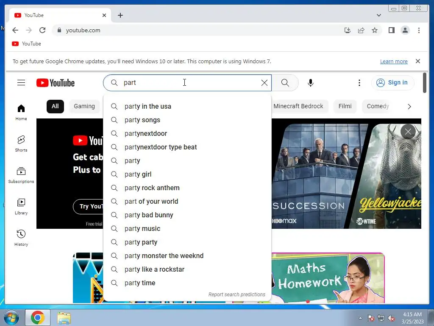The height and width of the screenshot is (326, 434).
Task: Reload the page
Action: [x=42, y=30]
